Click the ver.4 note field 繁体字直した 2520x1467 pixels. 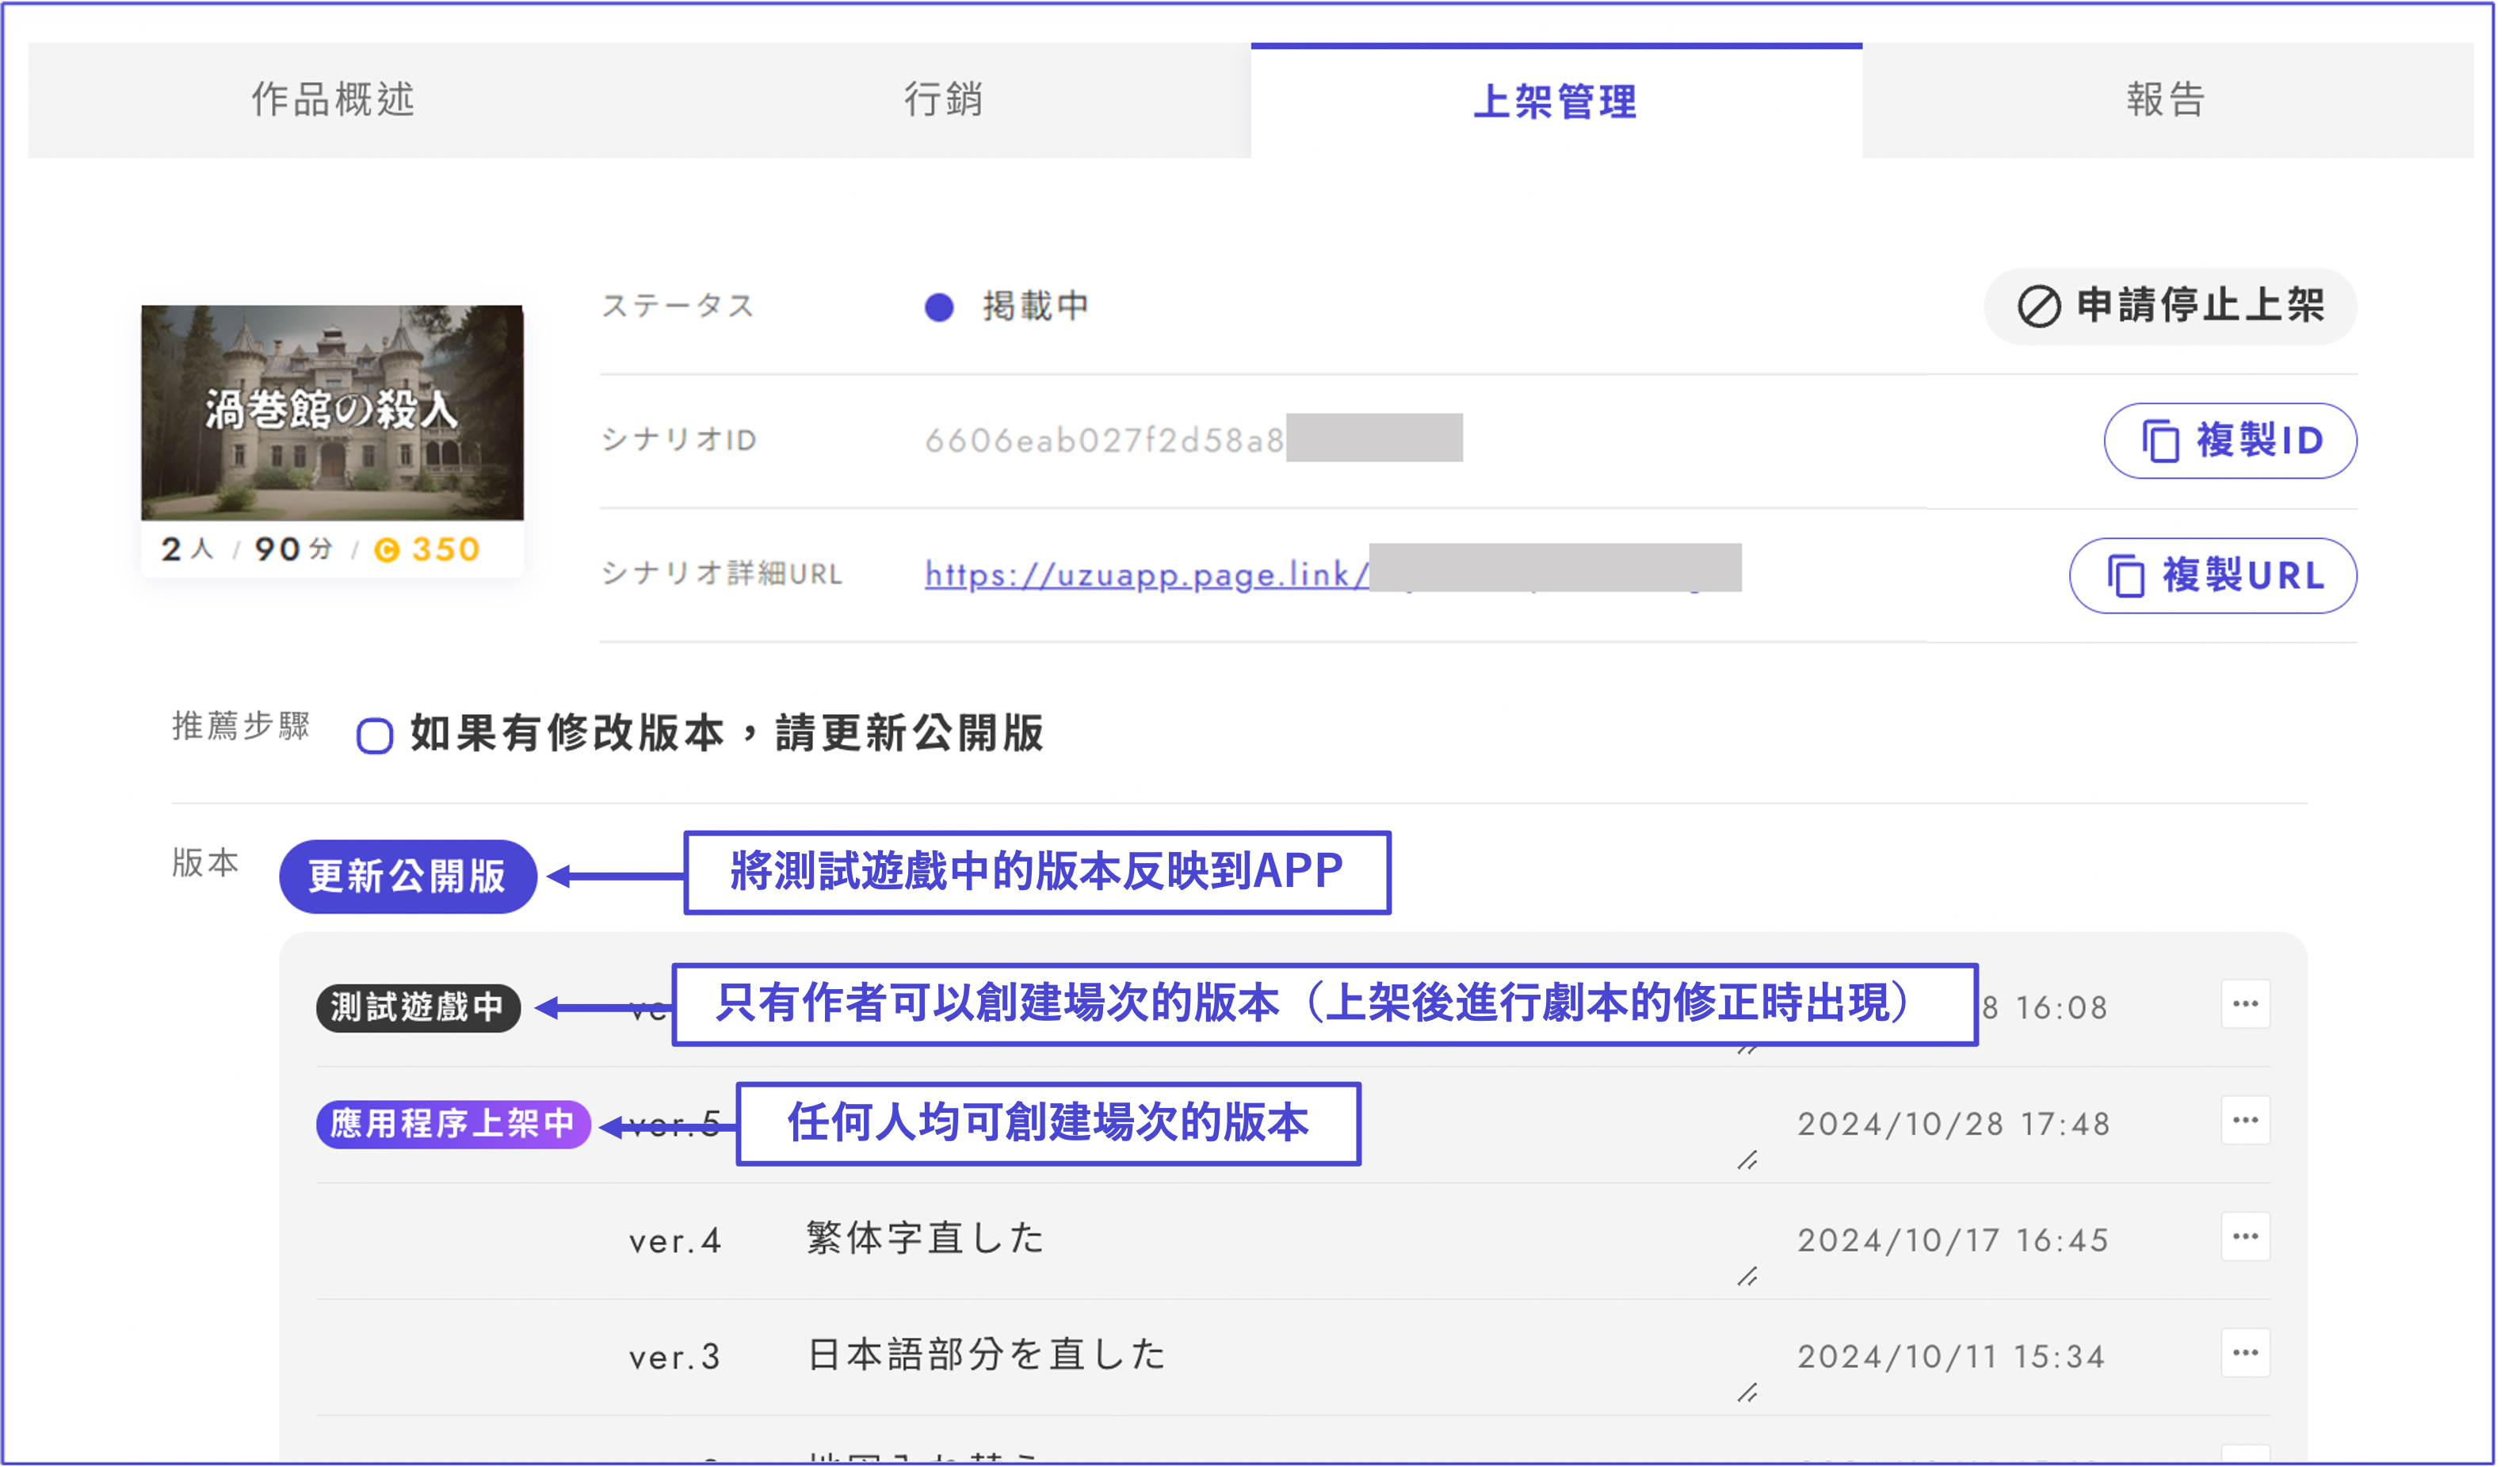(925, 1239)
